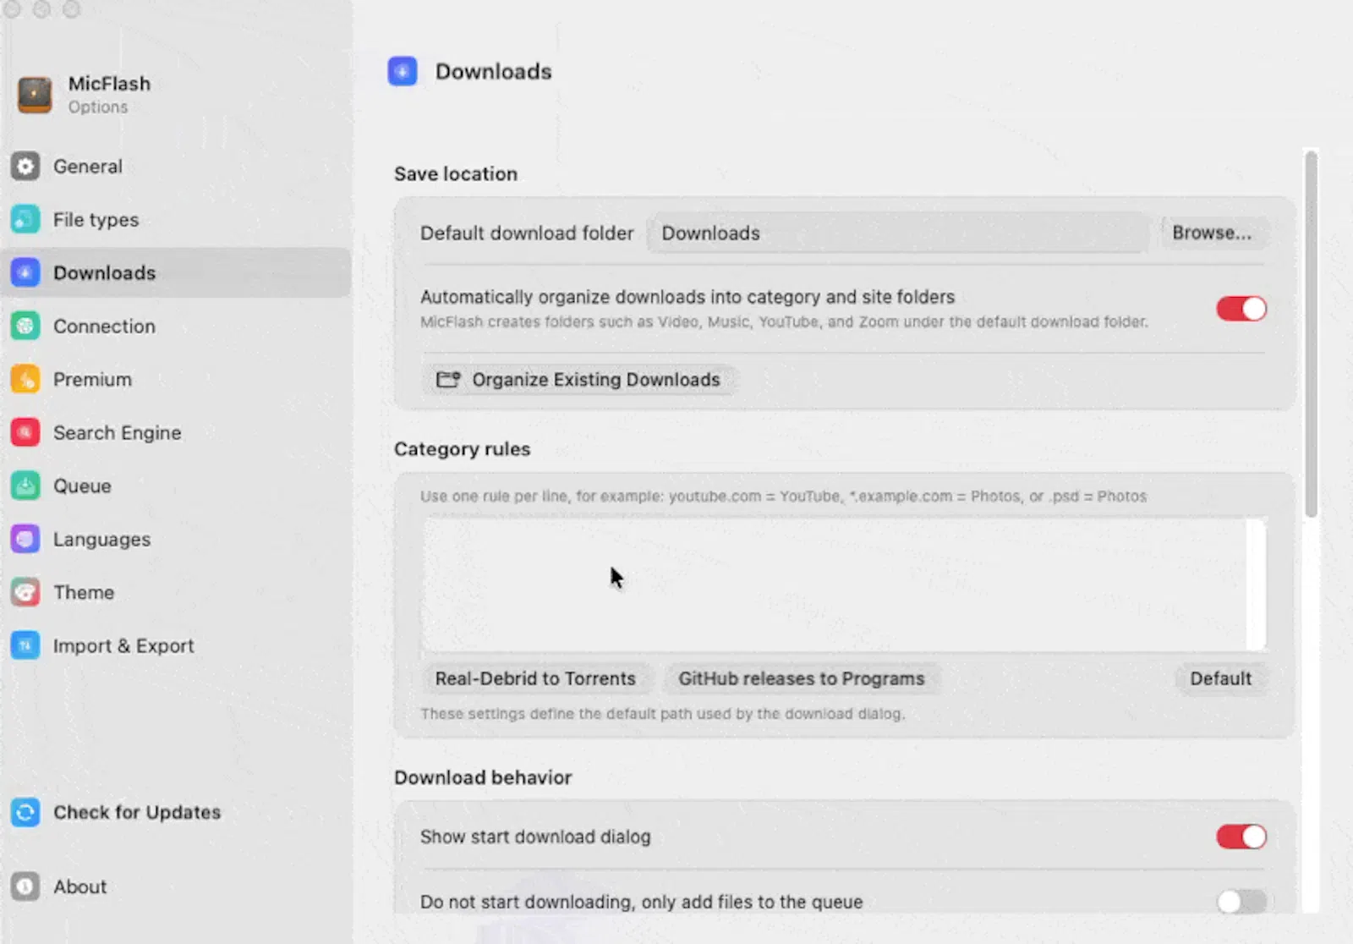Reset category rules with Default button
This screenshot has width=1353, height=944.
[1220, 678]
